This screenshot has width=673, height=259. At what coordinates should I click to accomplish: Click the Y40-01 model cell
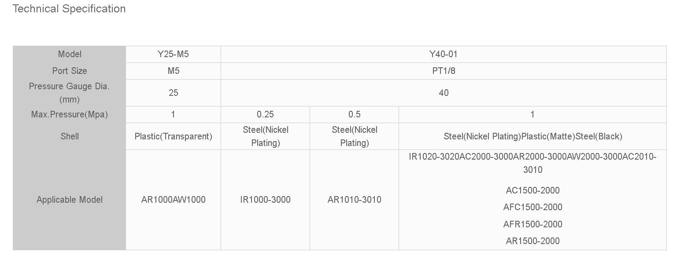[443, 54]
